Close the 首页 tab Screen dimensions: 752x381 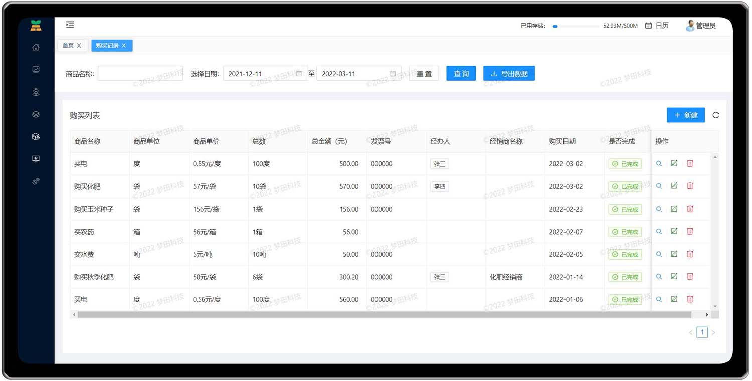pyautogui.click(x=79, y=46)
